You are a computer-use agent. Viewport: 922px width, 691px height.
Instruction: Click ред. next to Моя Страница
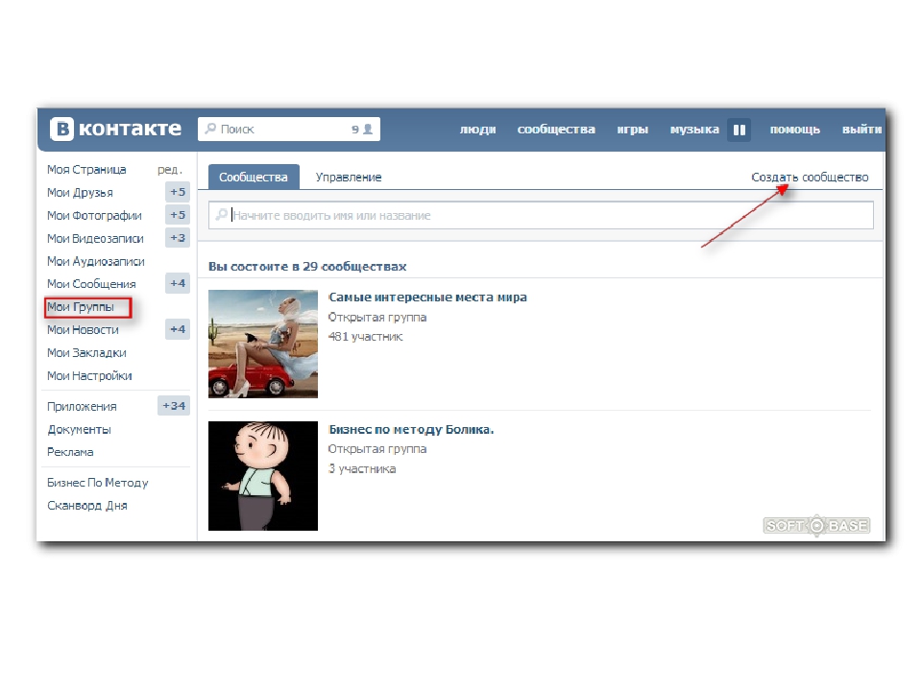click(169, 170)
